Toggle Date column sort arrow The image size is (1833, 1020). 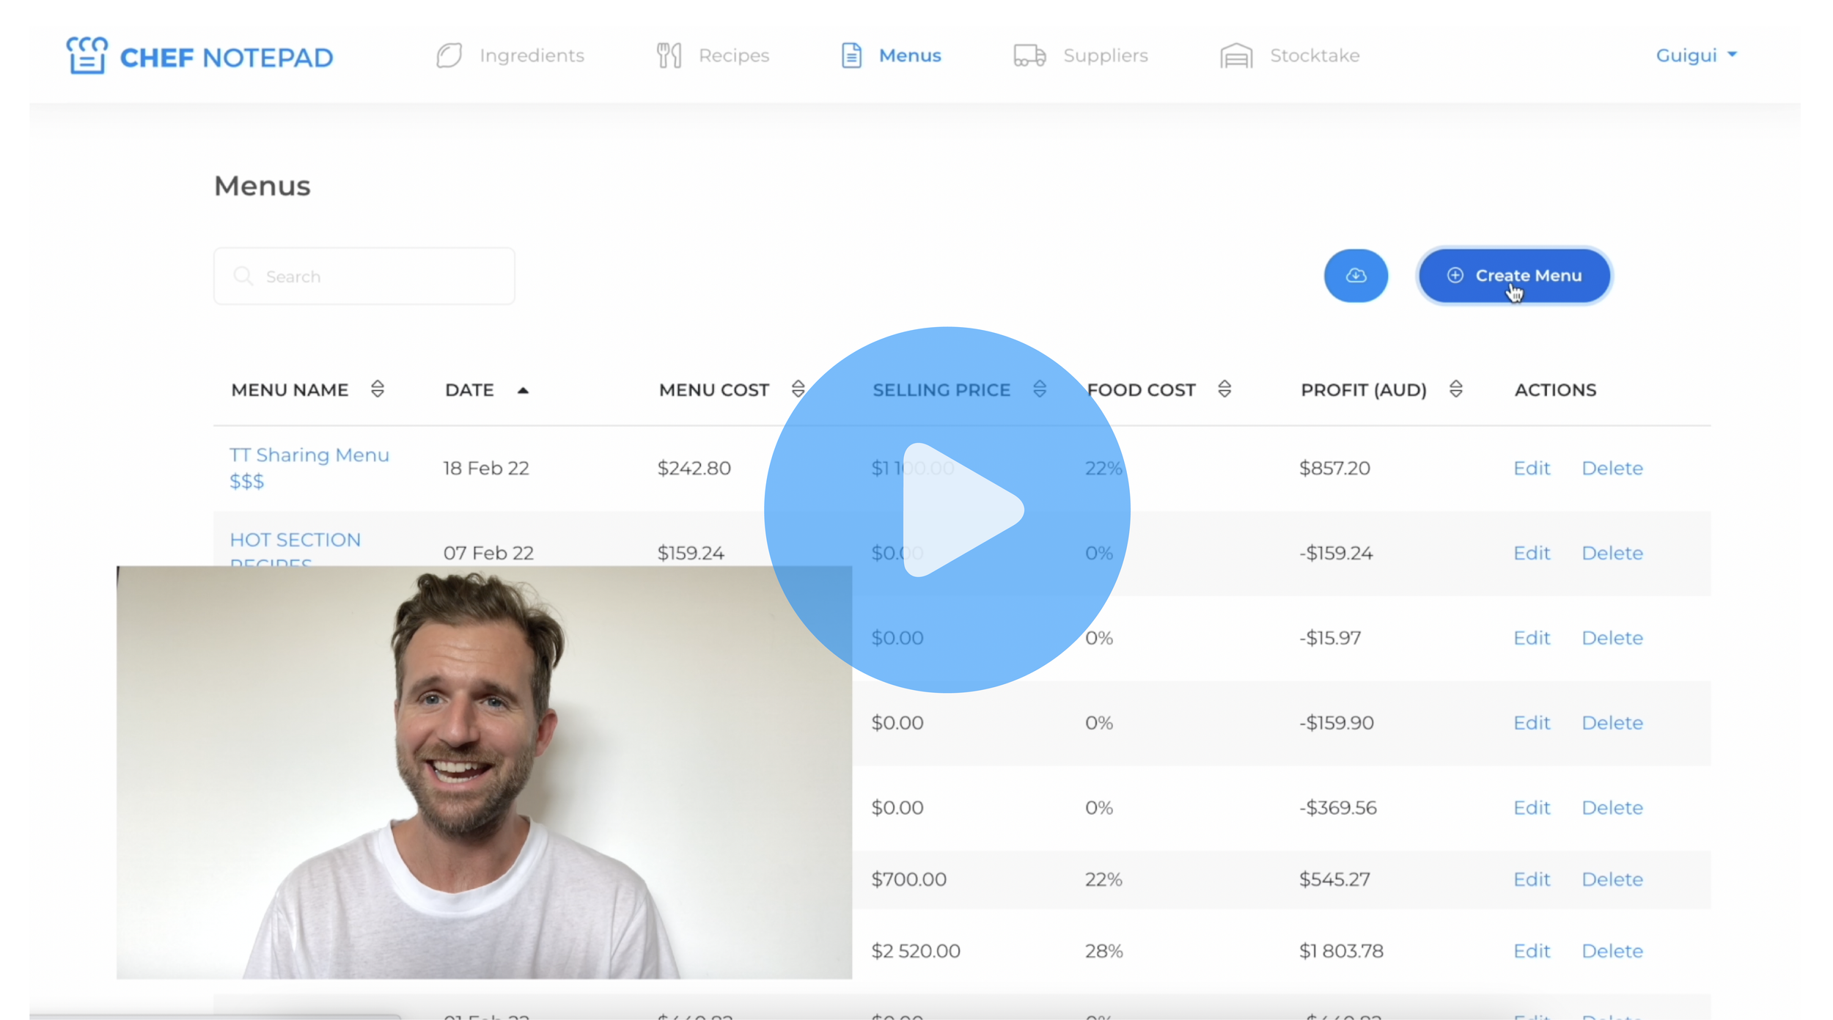click(523, 390)
